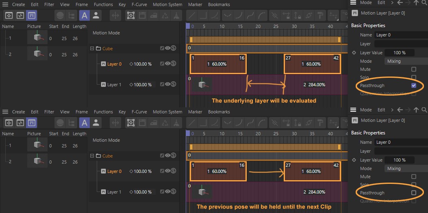Click person link-view icon in upper timeline toolbar

pyautogui.click(x=96, y=15)
